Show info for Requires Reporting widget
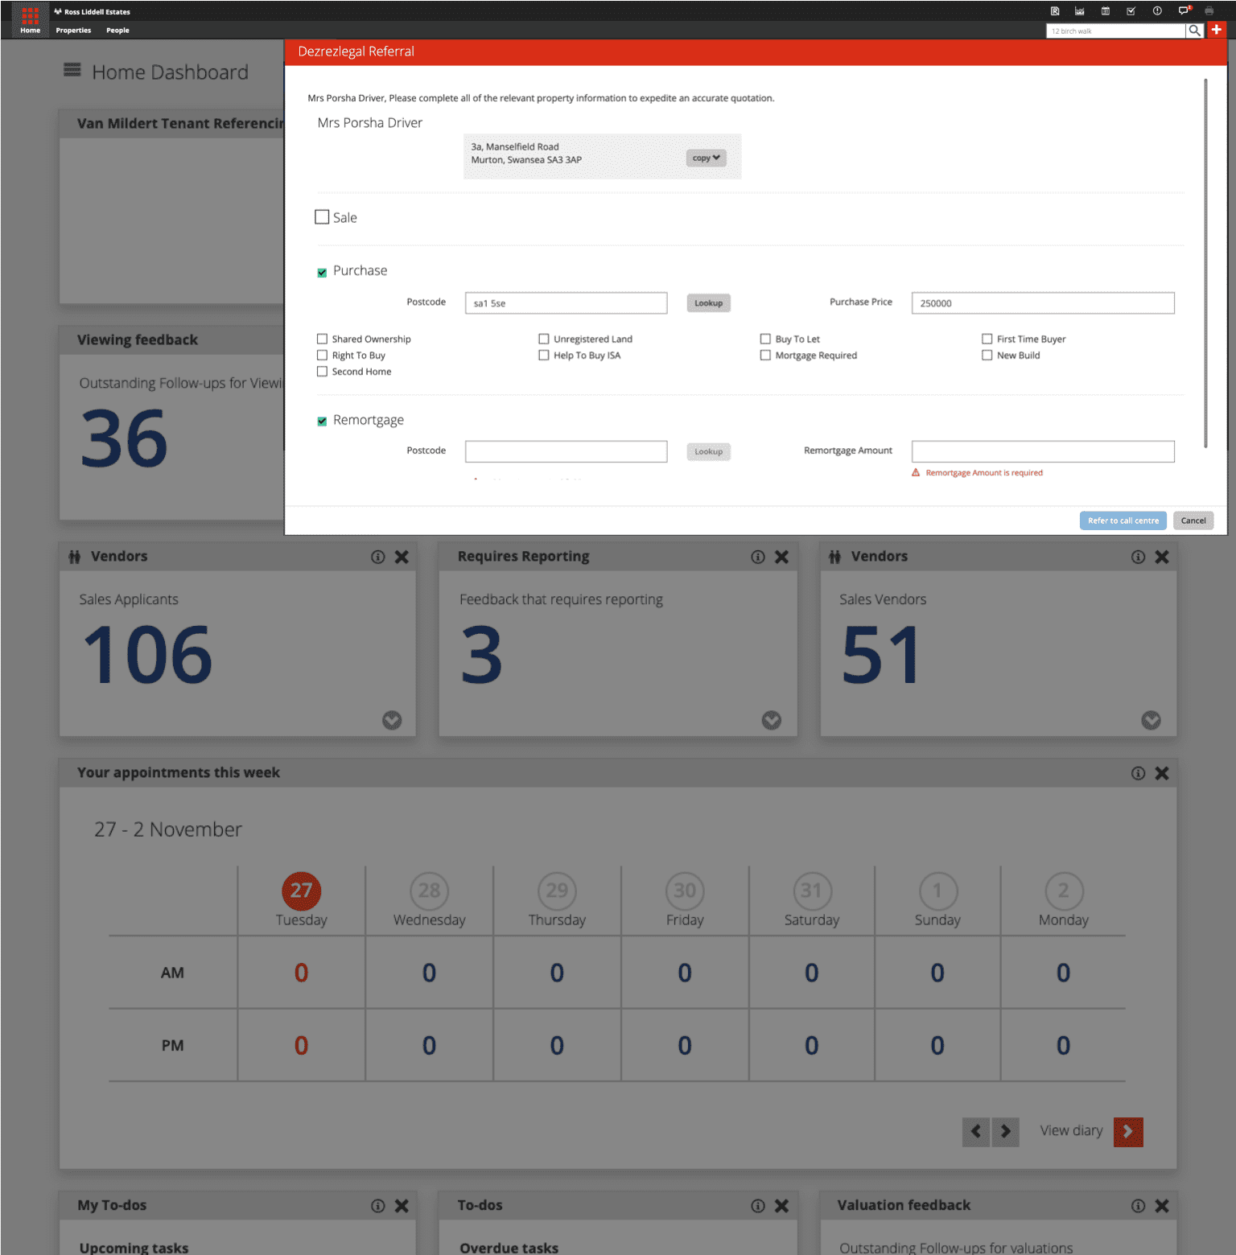 click(758, 557)
